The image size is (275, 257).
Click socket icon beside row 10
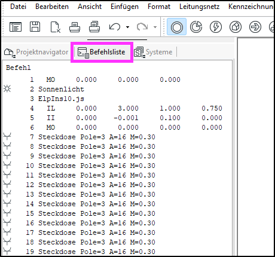click(x=7, y=166)
